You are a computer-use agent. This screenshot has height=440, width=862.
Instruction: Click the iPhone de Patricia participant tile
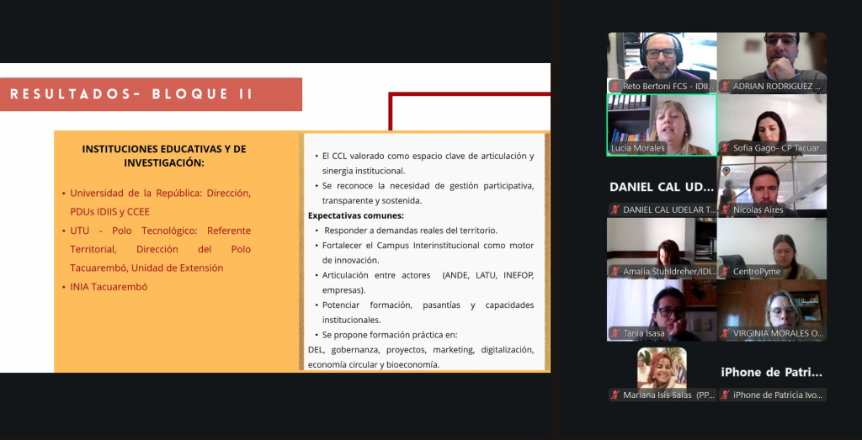[x=771, y=372]
